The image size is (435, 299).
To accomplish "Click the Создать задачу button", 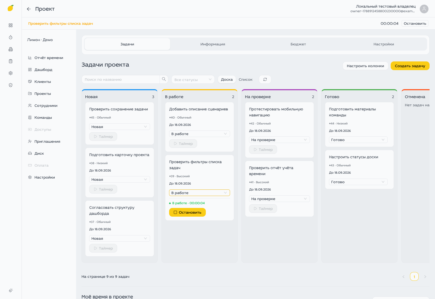I will pyautogui.click(x=410, y=66).
